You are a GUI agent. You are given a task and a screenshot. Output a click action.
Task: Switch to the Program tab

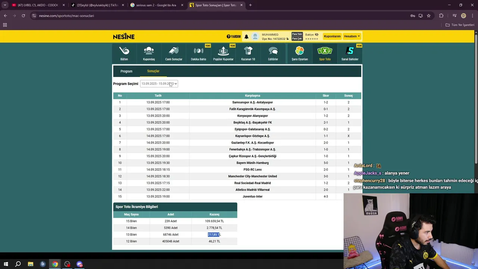(x=126, y=71)
